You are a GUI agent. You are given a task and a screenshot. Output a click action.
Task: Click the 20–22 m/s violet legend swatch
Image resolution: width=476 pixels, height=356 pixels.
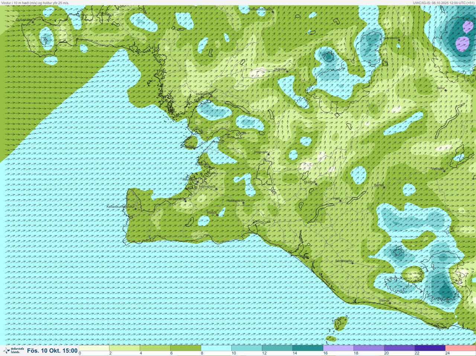click(x=399, y=348)
